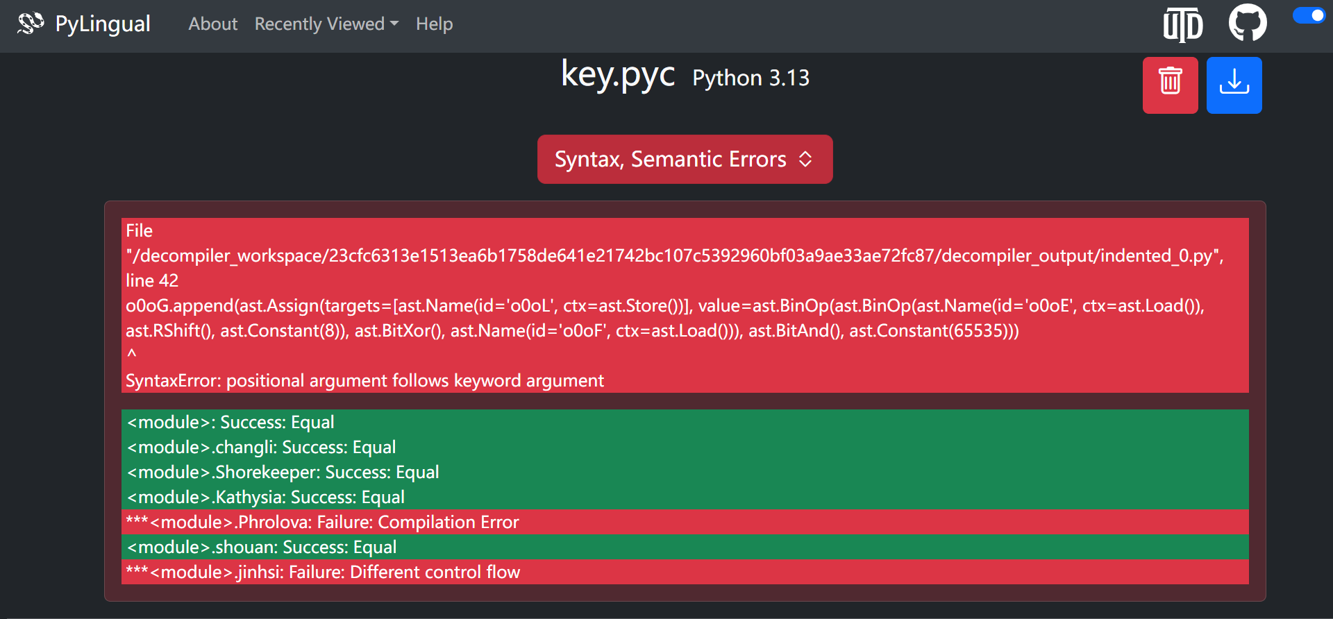Viewport: 1333px width, 619px height.
Task: Open the About page
Action: 212,24
